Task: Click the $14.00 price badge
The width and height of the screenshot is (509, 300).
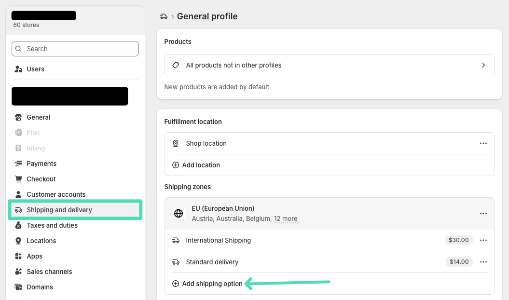Action: 459,262
